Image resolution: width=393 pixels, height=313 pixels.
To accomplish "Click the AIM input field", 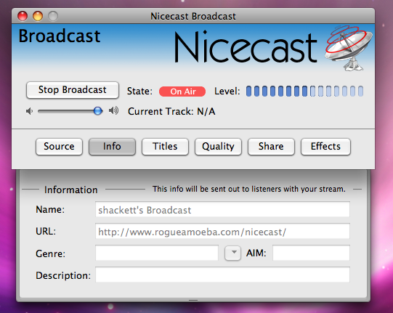I will [311, 253].
